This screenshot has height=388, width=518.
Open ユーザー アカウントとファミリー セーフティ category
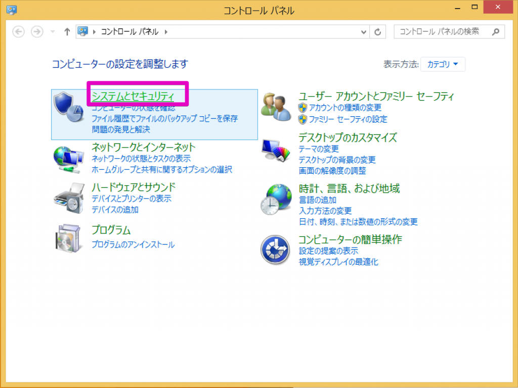tap(376, 96)
